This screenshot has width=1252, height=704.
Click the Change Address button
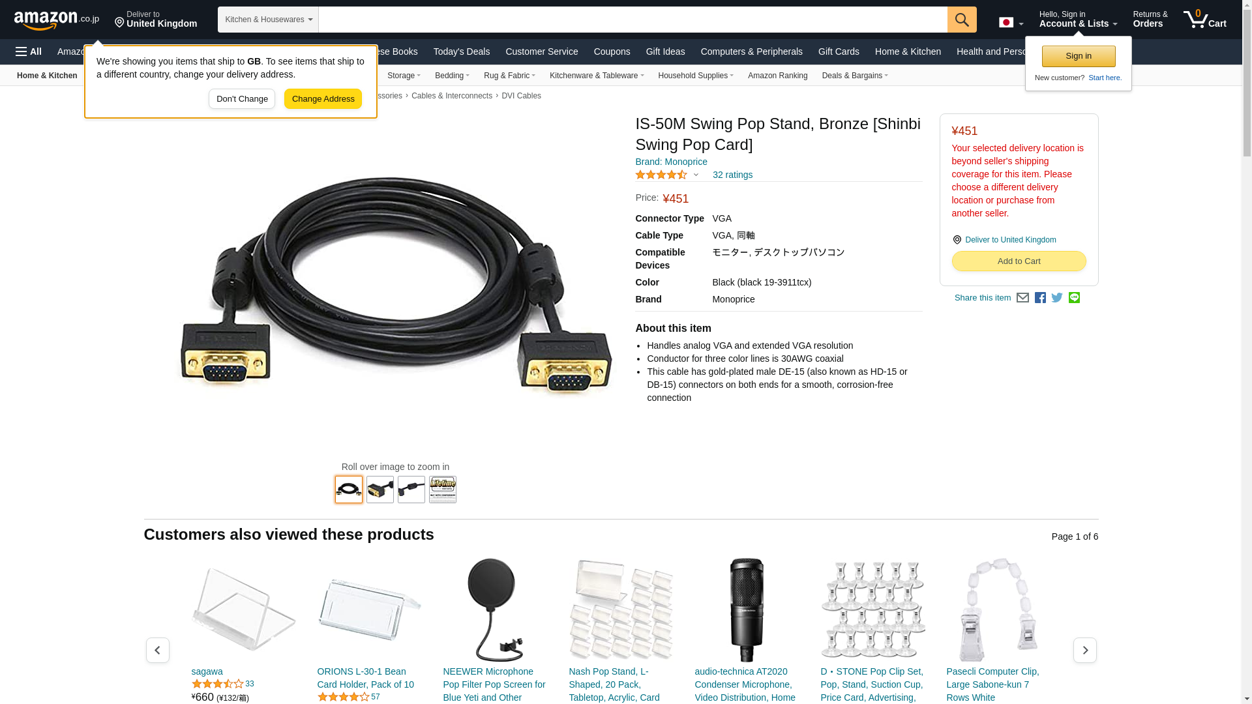323,99
